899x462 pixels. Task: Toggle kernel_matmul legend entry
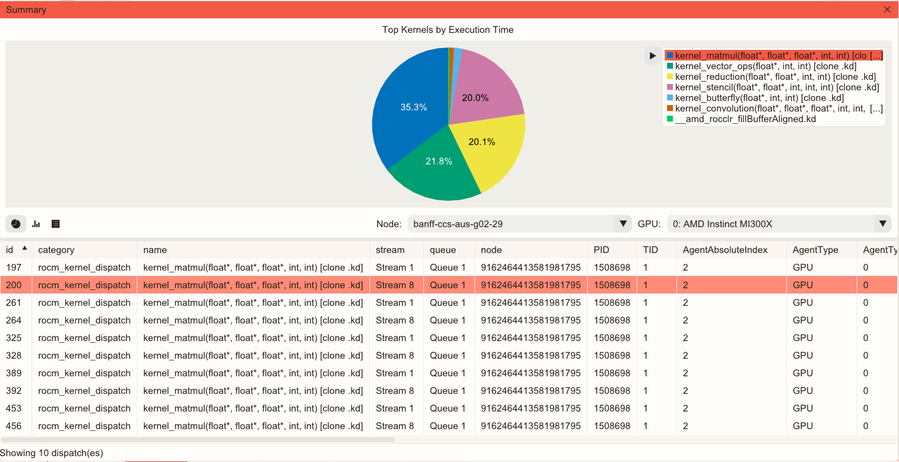[x=774, y=56]
